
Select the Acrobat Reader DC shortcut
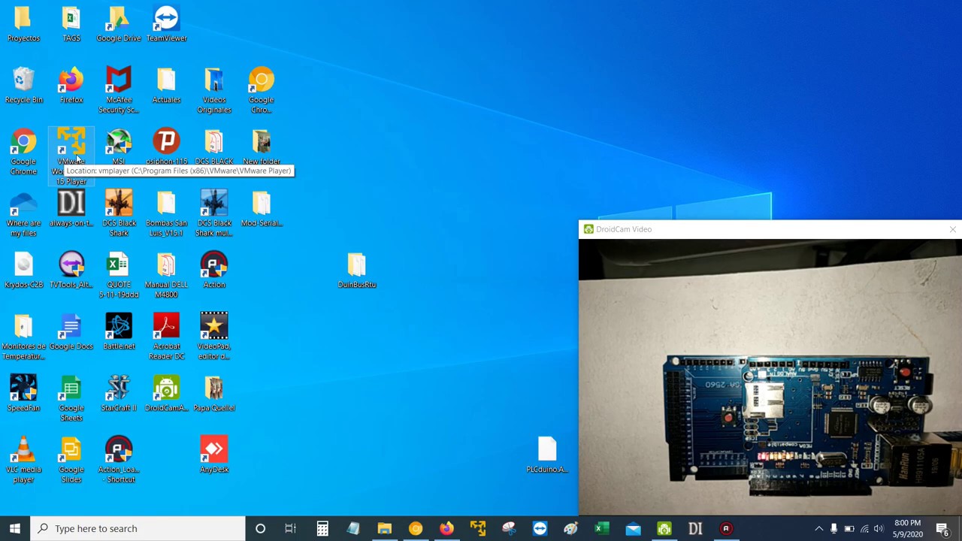166,337
